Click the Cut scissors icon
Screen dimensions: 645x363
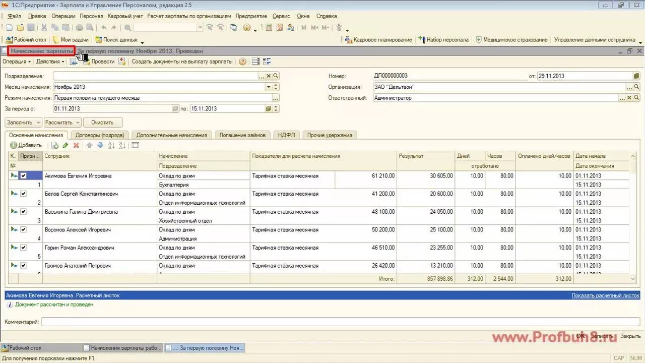(44, 28)
